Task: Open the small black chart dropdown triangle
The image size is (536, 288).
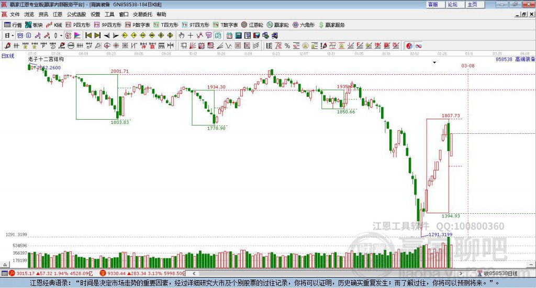Action: click(434, 62)
